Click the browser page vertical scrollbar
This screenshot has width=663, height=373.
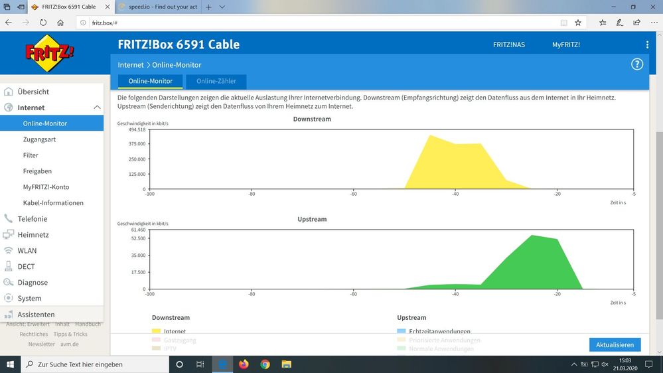click(x=659, y=226)
